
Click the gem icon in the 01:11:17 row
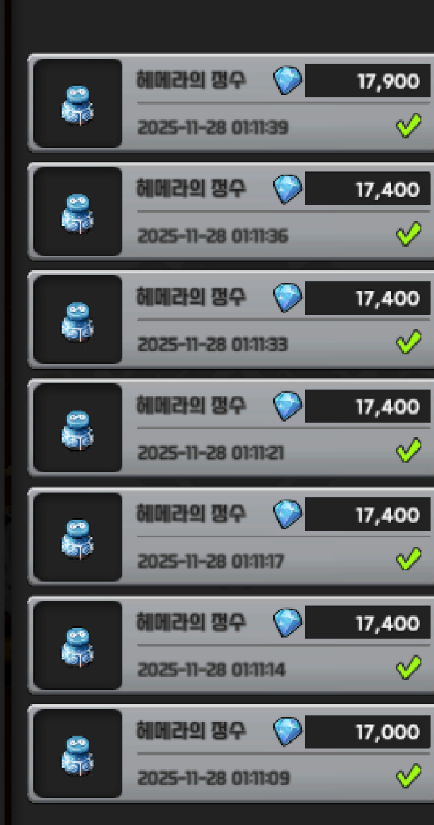(288, 515)
